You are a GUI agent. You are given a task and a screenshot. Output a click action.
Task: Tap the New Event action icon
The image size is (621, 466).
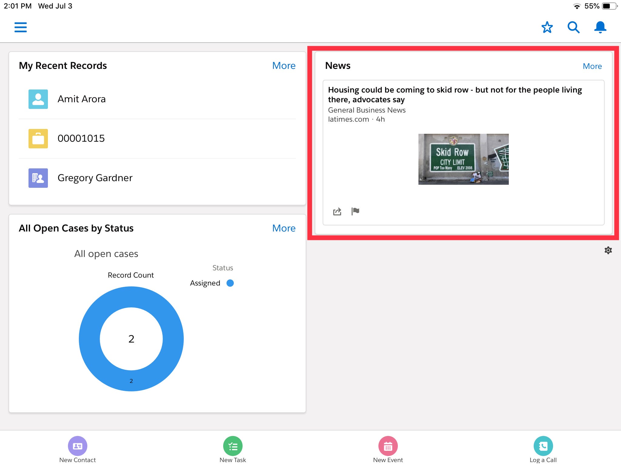point(388,446)
